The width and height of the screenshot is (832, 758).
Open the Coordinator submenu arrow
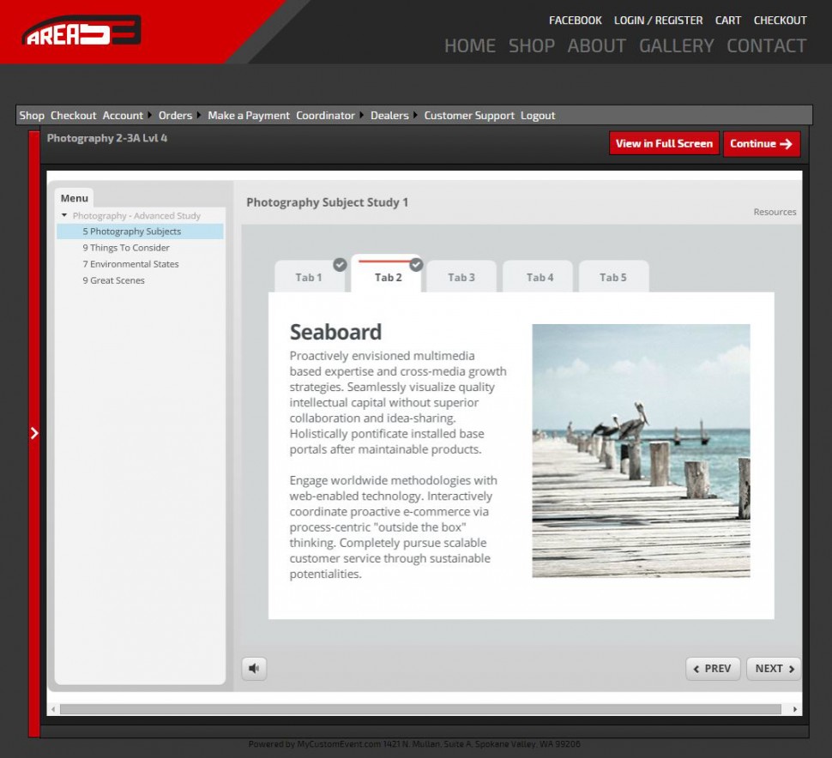coord(362,115)
